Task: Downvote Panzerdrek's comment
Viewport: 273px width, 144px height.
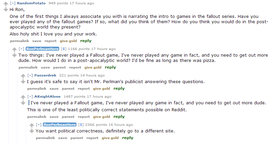Action: pyautogui.click(x=23, y=81)
